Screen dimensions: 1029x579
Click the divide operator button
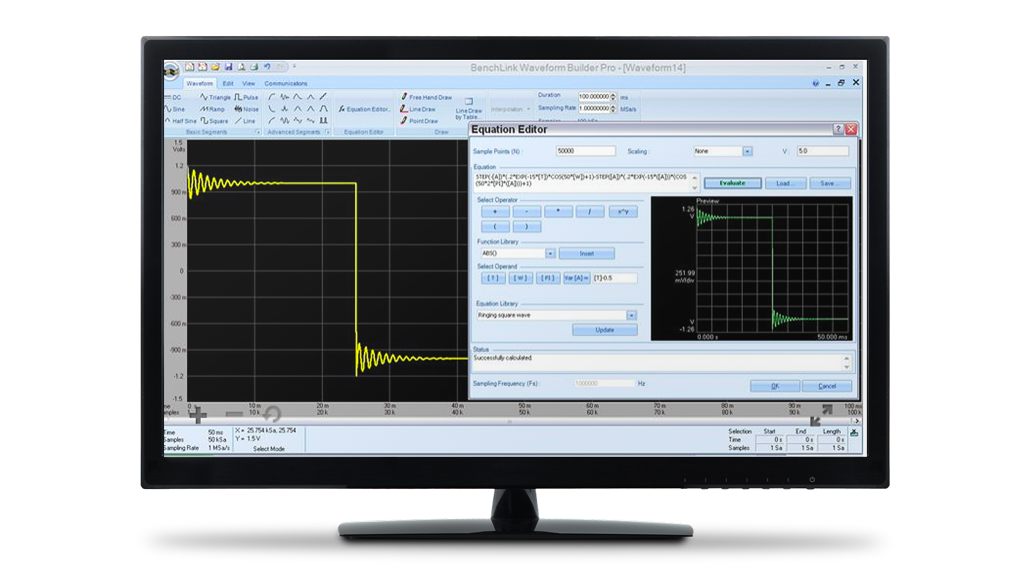tap(590, 212)
